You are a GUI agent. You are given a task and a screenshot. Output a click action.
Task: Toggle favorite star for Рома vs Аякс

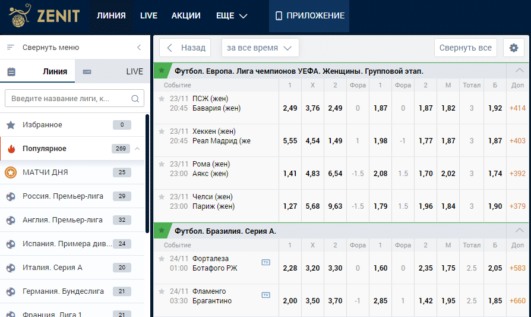click(x=161, y=164)
